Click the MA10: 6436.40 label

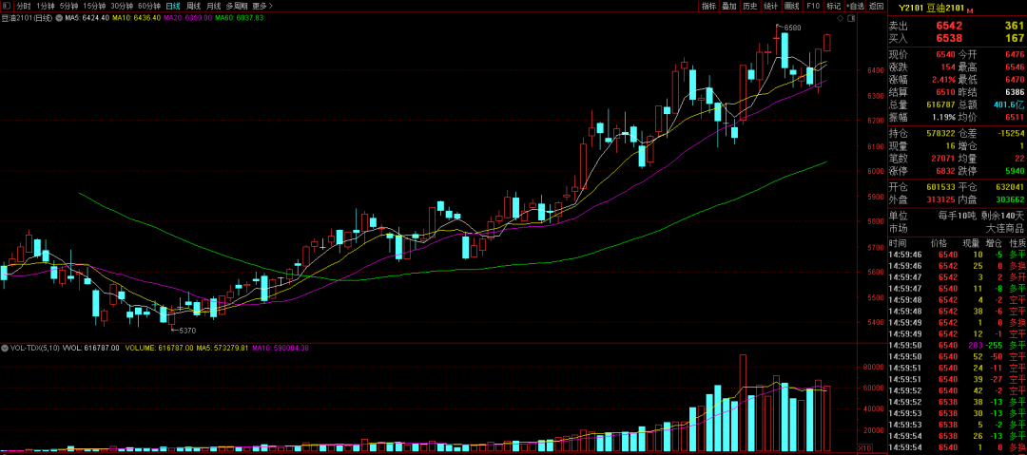(x=136, y=18)
